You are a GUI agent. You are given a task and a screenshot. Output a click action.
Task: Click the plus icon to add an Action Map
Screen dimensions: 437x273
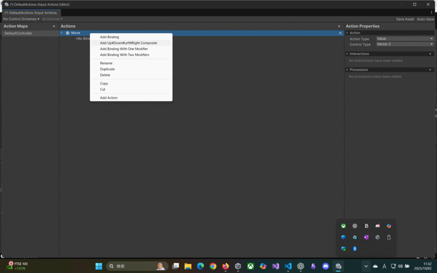(54, 26)
